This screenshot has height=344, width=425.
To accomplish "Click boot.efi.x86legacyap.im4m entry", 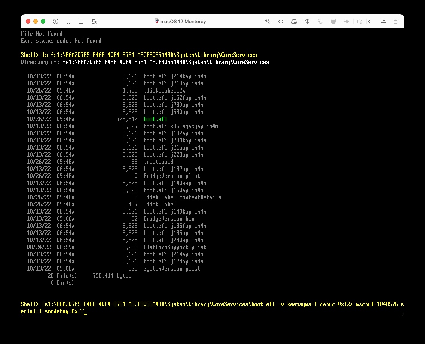I will click(x=181, y=126).
